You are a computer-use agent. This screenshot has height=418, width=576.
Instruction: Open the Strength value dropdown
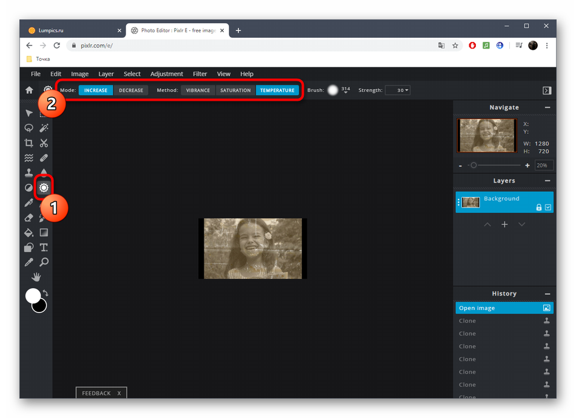[398, 90]
